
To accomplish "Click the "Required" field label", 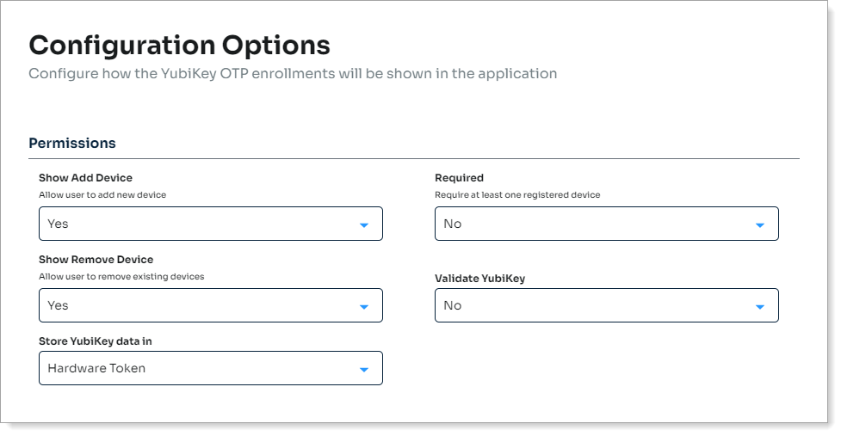I will 459,178.
